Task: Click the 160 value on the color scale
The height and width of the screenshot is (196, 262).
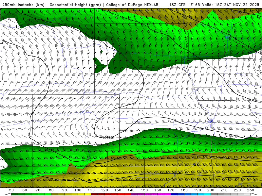Action: point(158,190)
